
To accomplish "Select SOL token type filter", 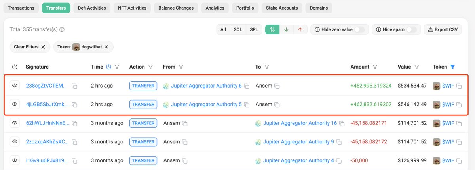I will (238, 29).
